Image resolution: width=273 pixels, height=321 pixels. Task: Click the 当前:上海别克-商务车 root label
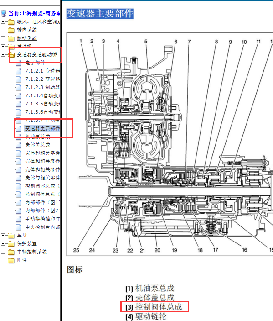coord(34,13)
